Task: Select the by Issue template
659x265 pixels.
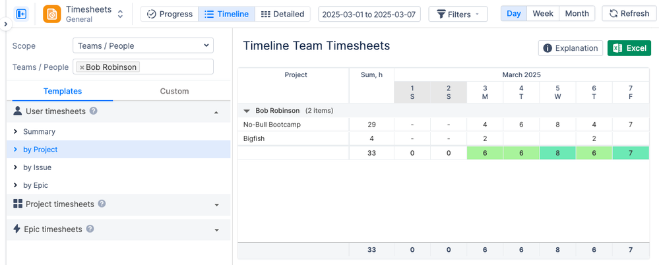Action: [x=119, y=167]
